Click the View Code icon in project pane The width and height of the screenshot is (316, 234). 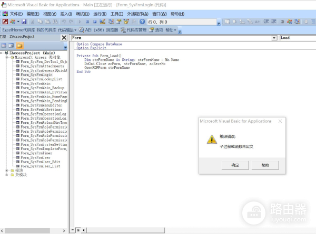(4, 46)
